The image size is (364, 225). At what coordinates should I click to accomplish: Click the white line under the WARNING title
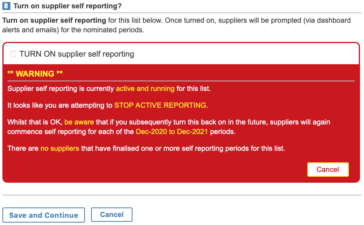[x=181, y=81]
